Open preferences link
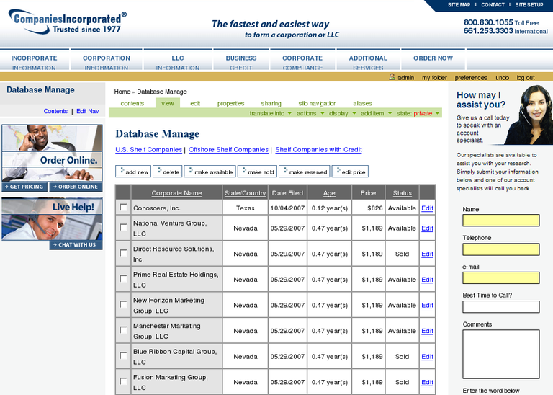Viewport: 553px width, 395px height. pos(471,78)
